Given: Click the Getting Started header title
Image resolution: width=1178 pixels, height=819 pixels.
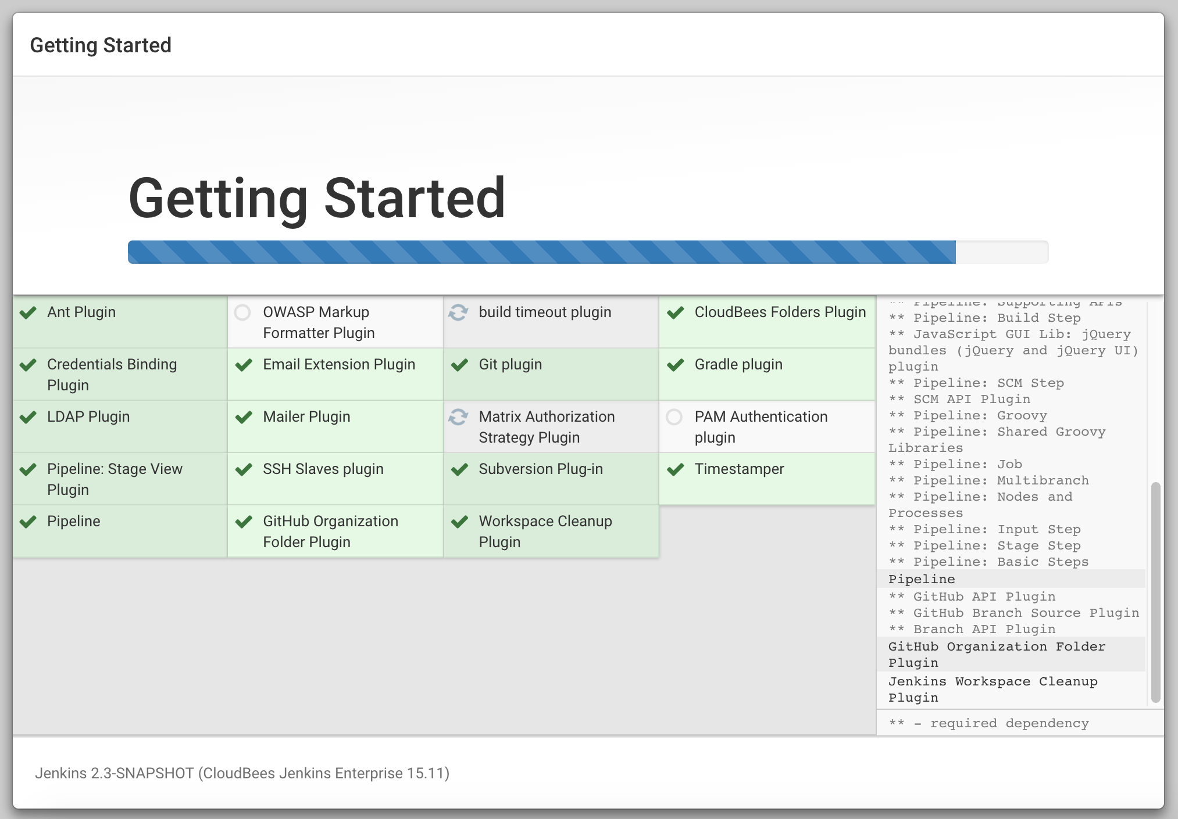Looking at the screenshot, I should tap(101, 45).
